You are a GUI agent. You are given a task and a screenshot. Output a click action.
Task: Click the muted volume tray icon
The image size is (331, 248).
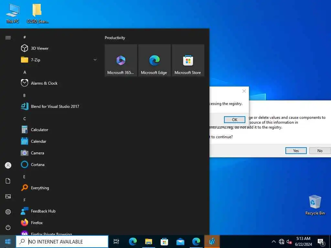289,242
